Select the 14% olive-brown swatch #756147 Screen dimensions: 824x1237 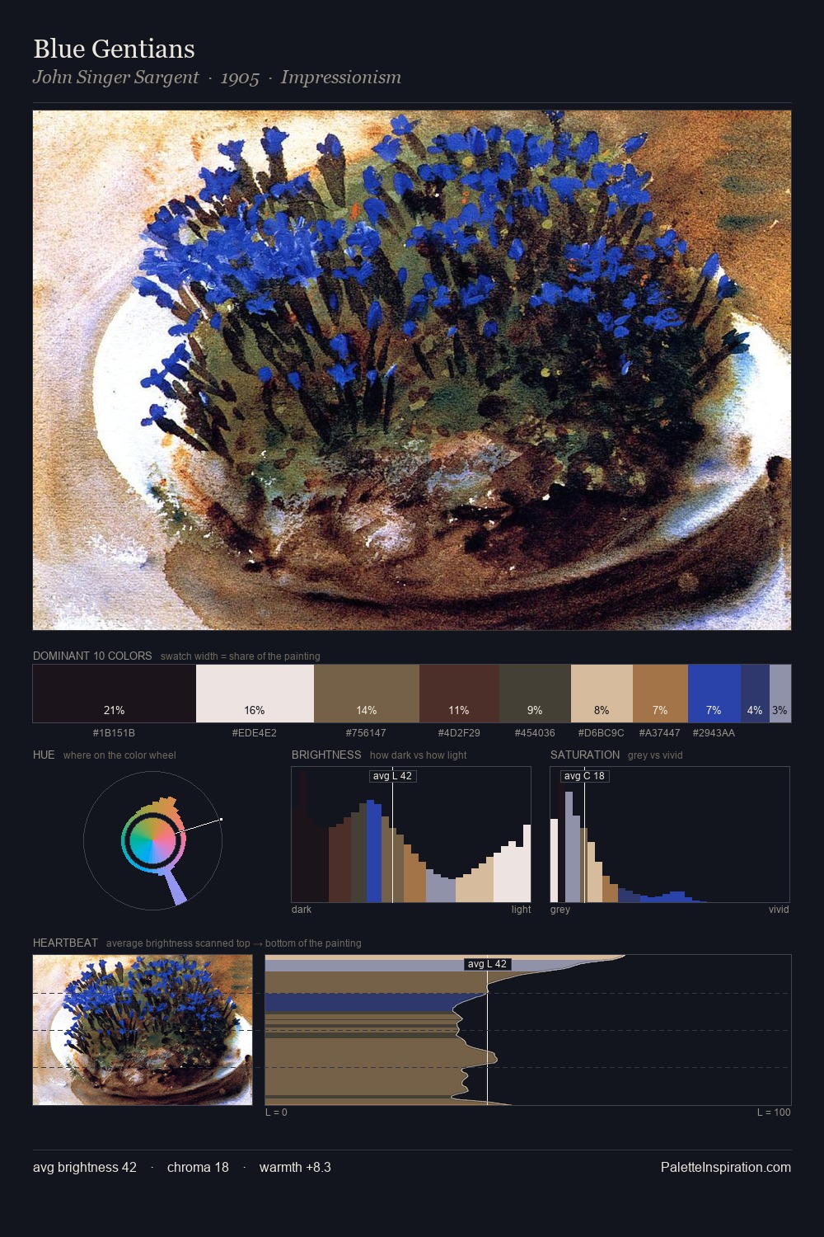367,694
